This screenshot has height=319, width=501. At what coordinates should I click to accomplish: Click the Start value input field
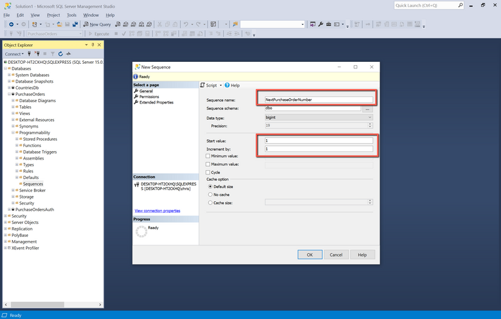pyautogui.click(x=319, y=141)
